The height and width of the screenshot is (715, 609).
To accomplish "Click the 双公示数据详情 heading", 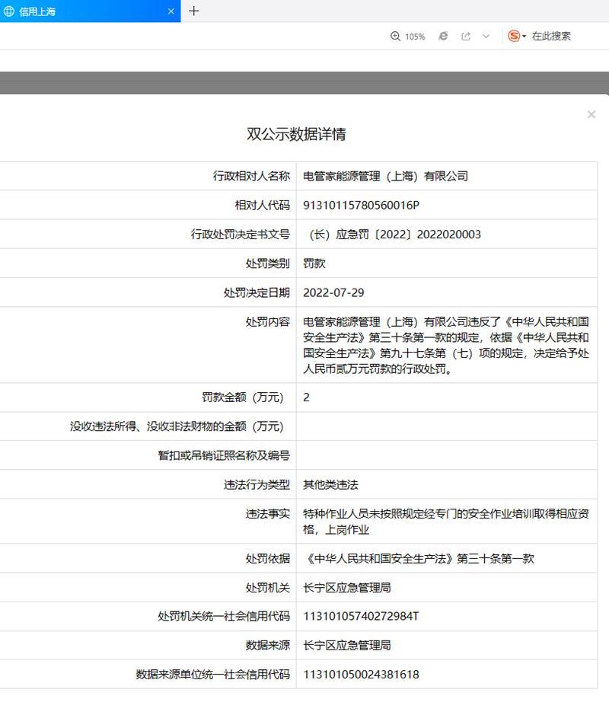I will (x=296, y=134).
